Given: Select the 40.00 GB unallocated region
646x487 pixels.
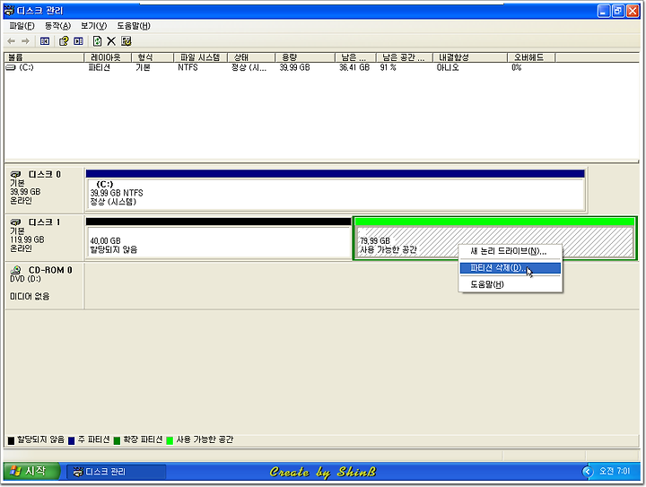Looking at the screenshot, I should pos(218,238).
